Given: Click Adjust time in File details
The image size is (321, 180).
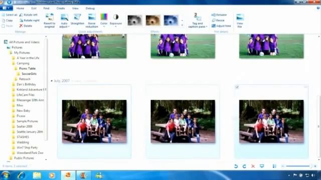Looking at the screenshot, I should (x=221, y=26).
